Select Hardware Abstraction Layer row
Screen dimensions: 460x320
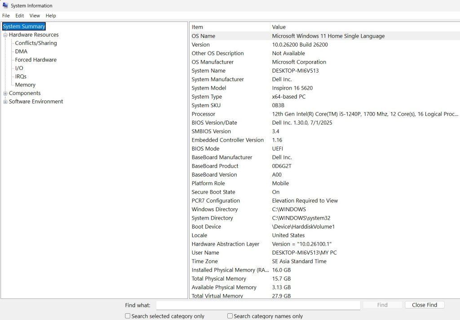(325, 244)
